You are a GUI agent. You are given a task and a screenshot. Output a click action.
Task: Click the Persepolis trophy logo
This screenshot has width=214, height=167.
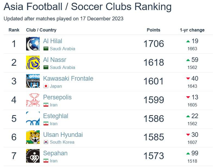click(x=33, y=100)
